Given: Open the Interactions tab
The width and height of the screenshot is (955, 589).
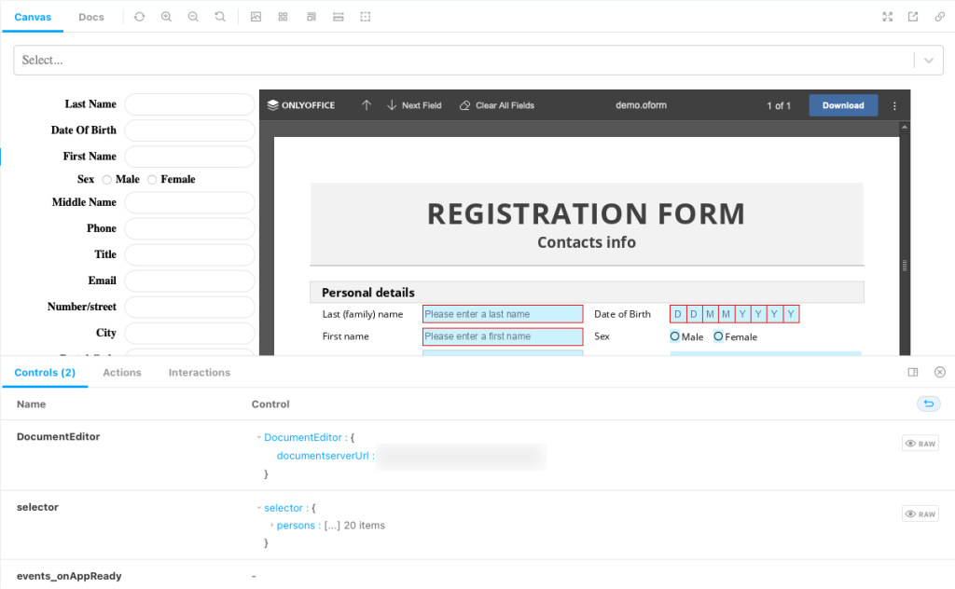Looking at the screenshot, I should tap(199, 372).
